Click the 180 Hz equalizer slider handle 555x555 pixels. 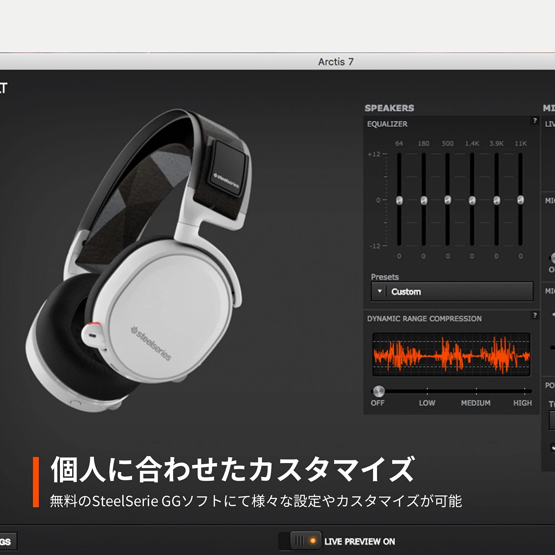tap(424, 200)
